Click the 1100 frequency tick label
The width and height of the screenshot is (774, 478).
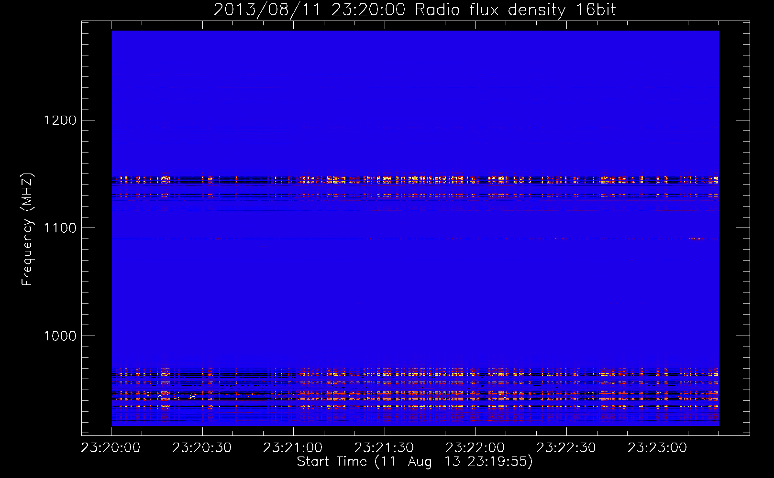tap(60, 228)
